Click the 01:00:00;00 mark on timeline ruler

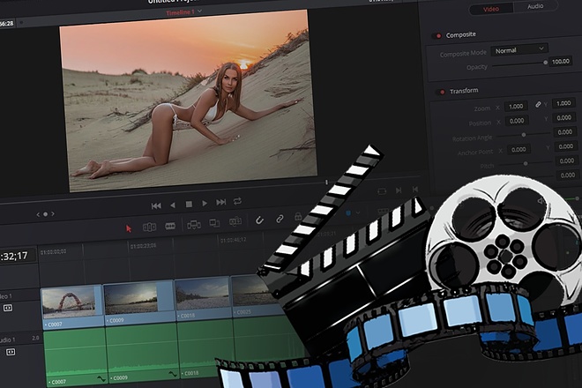[54, 251]
